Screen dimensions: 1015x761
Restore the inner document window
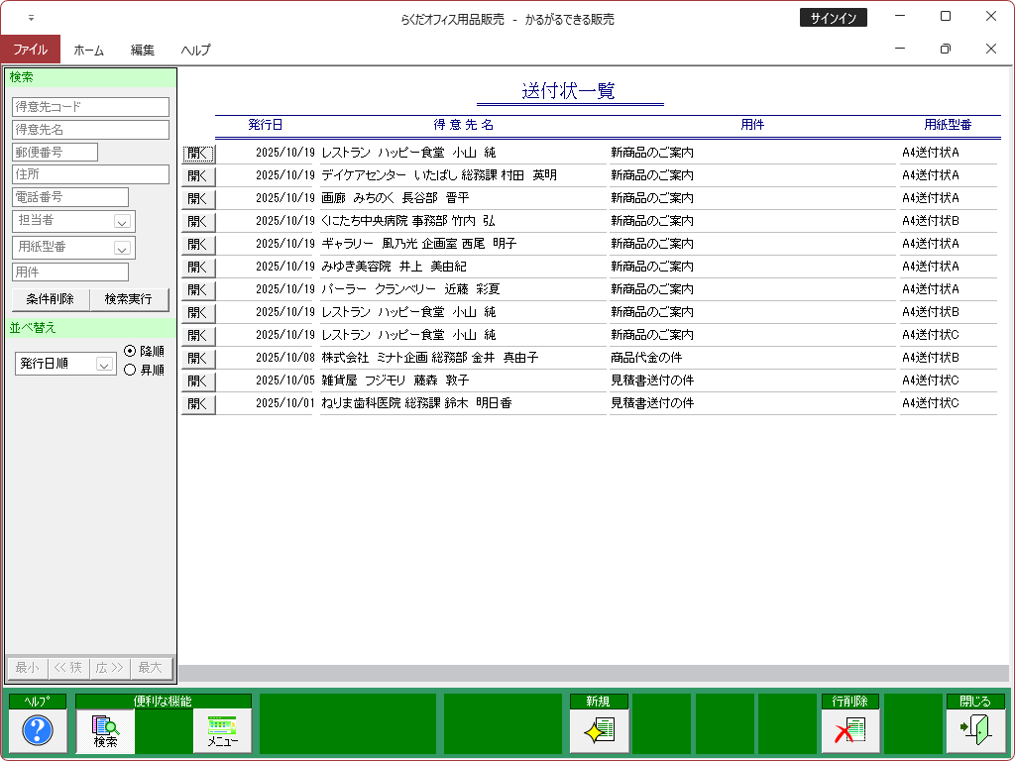945,49
